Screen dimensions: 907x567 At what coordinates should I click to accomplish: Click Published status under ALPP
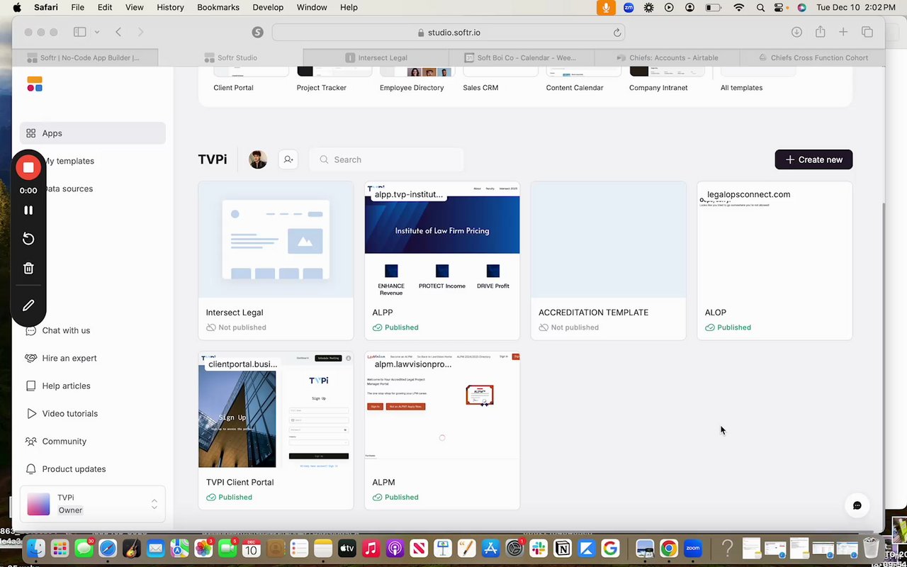395,327
